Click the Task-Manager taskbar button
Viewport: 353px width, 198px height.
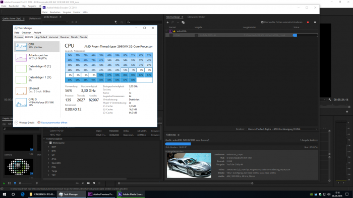pyautogui.click(x=72, y=194)
